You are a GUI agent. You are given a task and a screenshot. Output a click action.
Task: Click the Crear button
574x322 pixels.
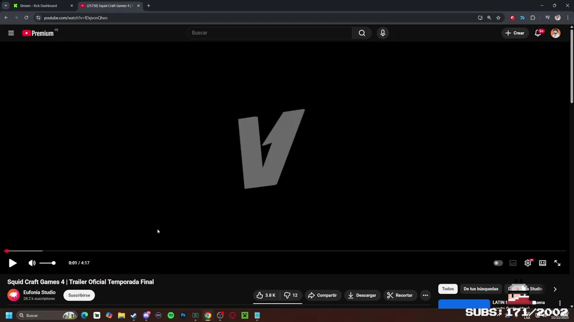point(514,33)
